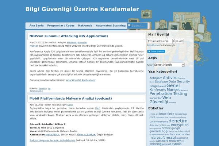Select the firefox tag
The height and width of the screenshot is (146, 219).
(x=166, y=128)
